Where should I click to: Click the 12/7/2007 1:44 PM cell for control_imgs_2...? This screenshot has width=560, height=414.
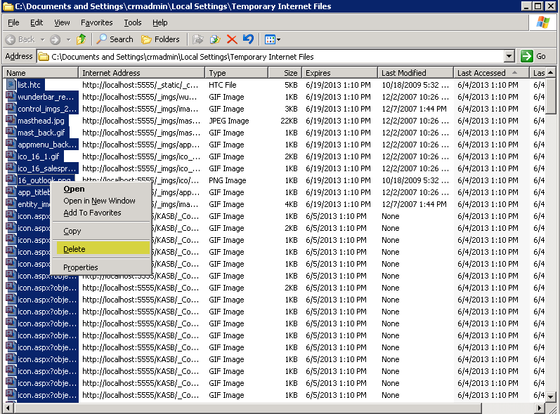tap(414, 109)
